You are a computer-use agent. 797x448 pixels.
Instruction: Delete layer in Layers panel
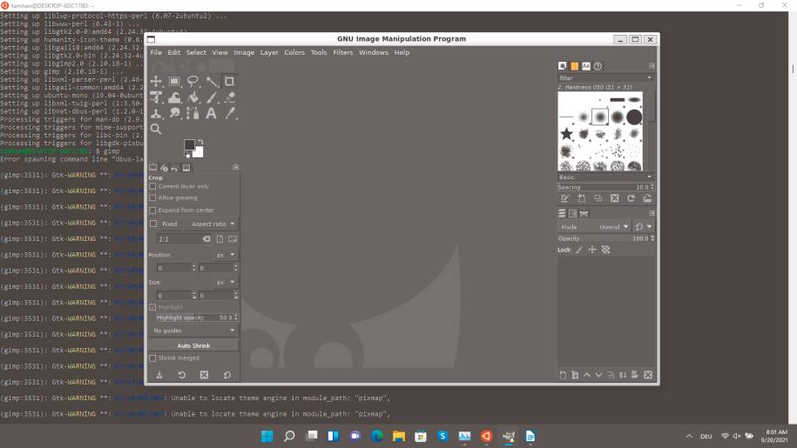click(x=647, y=375)
